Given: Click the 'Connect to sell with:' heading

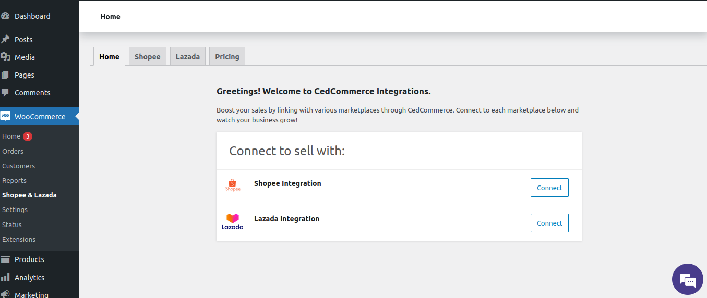Looking at the screenshot, I should pyautogui.click(x=287, y=151).
